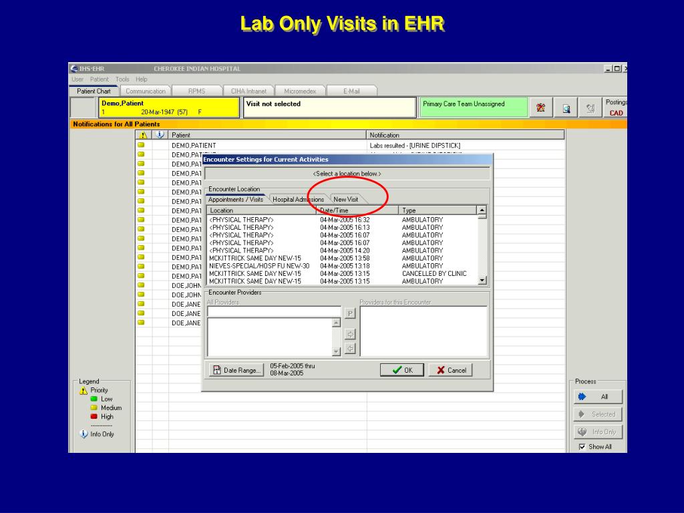The width and height of the screenshot is (684, 513).
Task: Select the PHYSICAL THERAPY visit at 14:20
Action: click(343, 250)
